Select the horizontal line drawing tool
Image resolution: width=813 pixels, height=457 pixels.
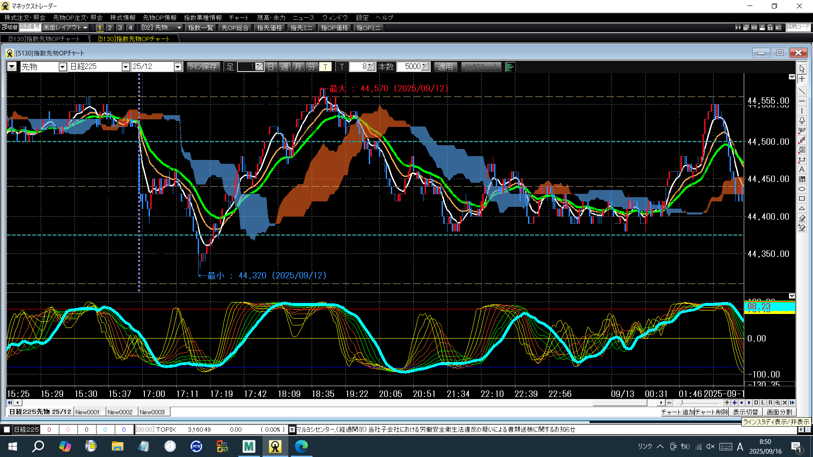(802, 101)
